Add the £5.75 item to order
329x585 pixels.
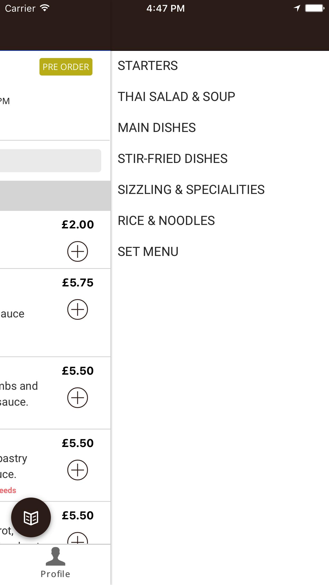[x=77, y=309]
